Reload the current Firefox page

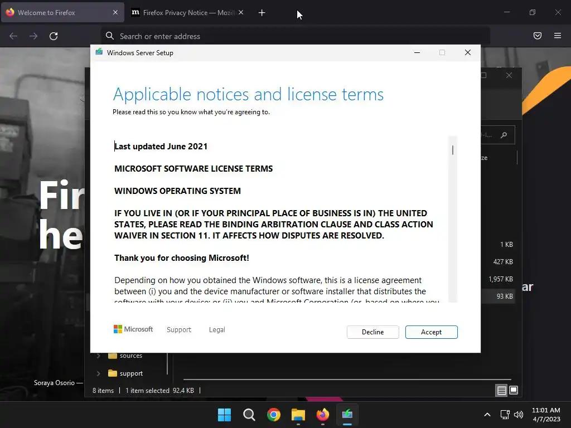pos(54,36)
